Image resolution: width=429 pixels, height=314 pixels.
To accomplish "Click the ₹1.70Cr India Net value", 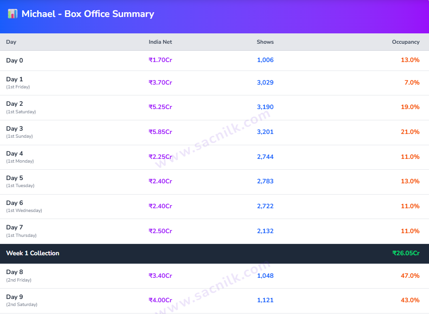I will point(160,60).
